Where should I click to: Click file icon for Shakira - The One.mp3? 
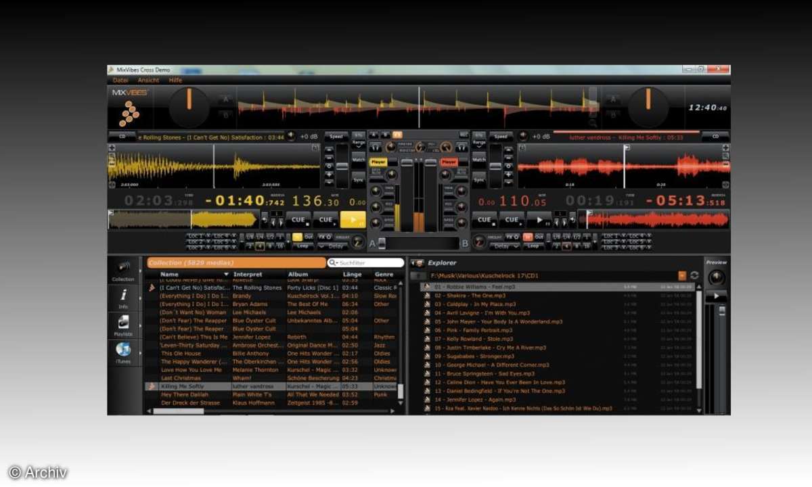427,296
